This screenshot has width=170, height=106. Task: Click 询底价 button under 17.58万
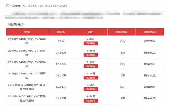coord(91,89)
